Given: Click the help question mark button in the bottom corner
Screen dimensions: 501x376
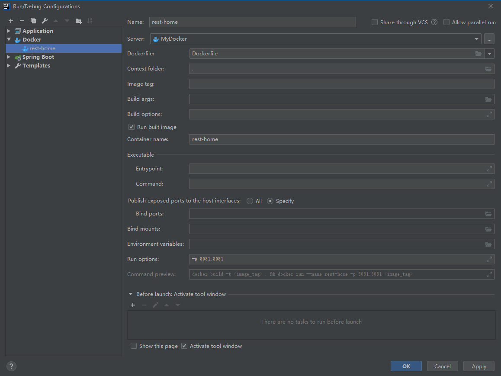Looking at the screenshot, I should tap(11, 366).
